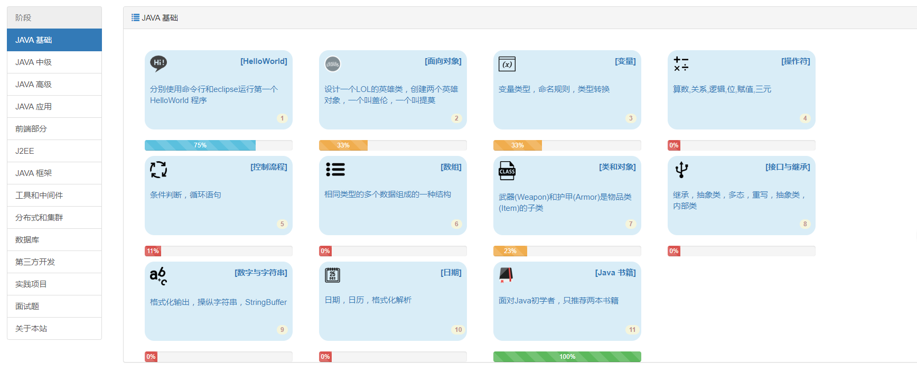917x371 pixels.
Task: Click the HelloWorld speech bubble icon
Action: pyautogui.click(x=158, y=63)
